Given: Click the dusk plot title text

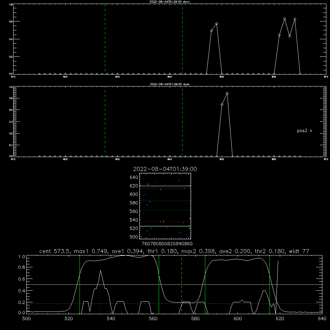Looking at the screenshot, I should click(x=170, y=84).
